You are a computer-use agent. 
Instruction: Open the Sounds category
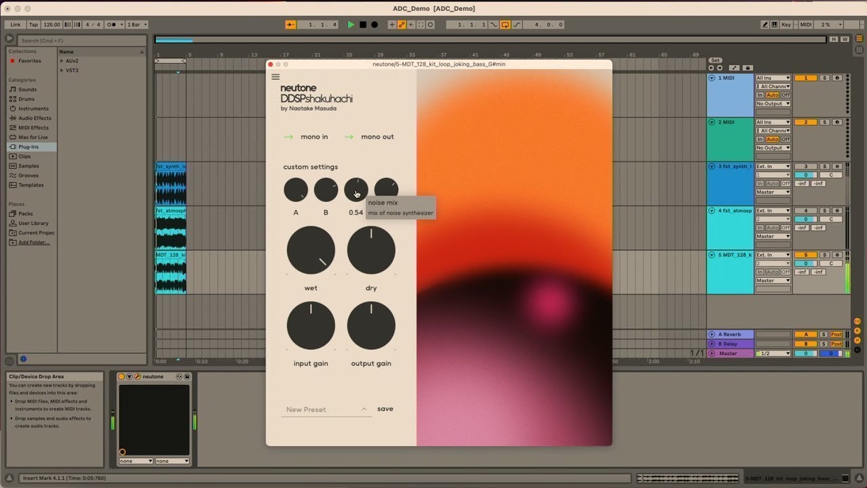coord(27,89)
